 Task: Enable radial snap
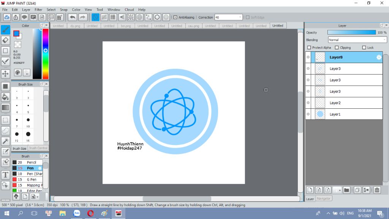tap(131, 17)
